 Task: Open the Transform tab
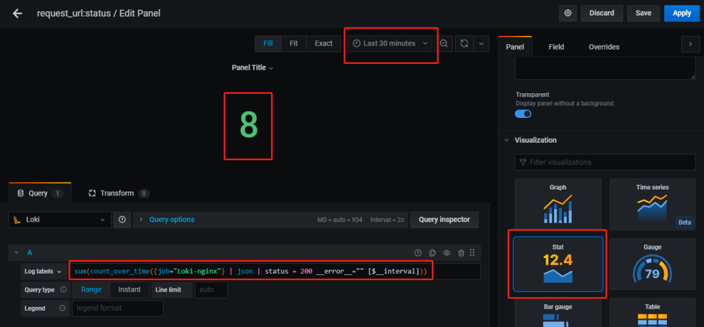(119, 193)
